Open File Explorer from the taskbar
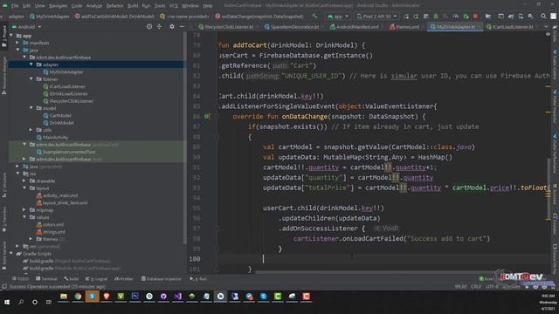This screenshot has width=559, height=314. pyautogui.click(x=64, y=297)
